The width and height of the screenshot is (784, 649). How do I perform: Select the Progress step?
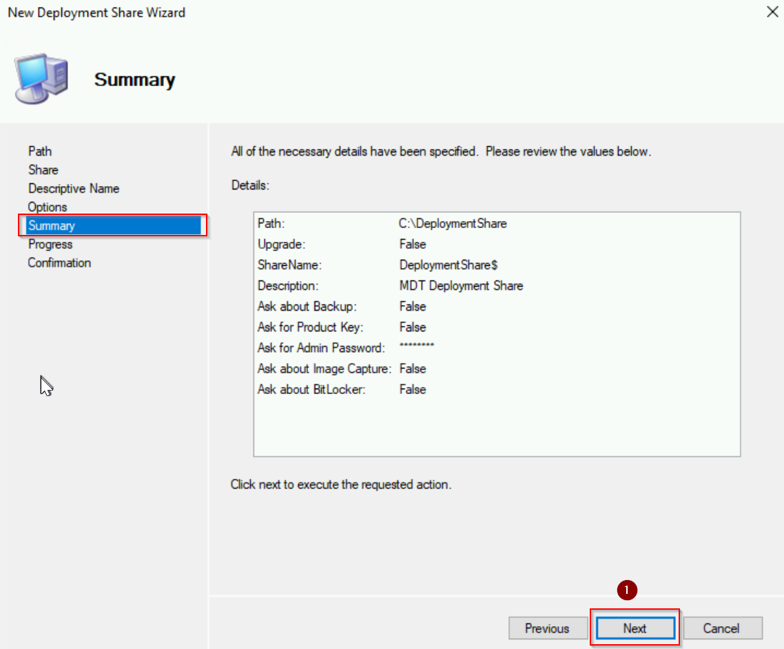tap(50, 244)
